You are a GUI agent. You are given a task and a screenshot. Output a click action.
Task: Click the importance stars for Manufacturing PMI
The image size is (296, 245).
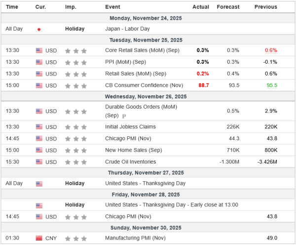pos(76,239)
